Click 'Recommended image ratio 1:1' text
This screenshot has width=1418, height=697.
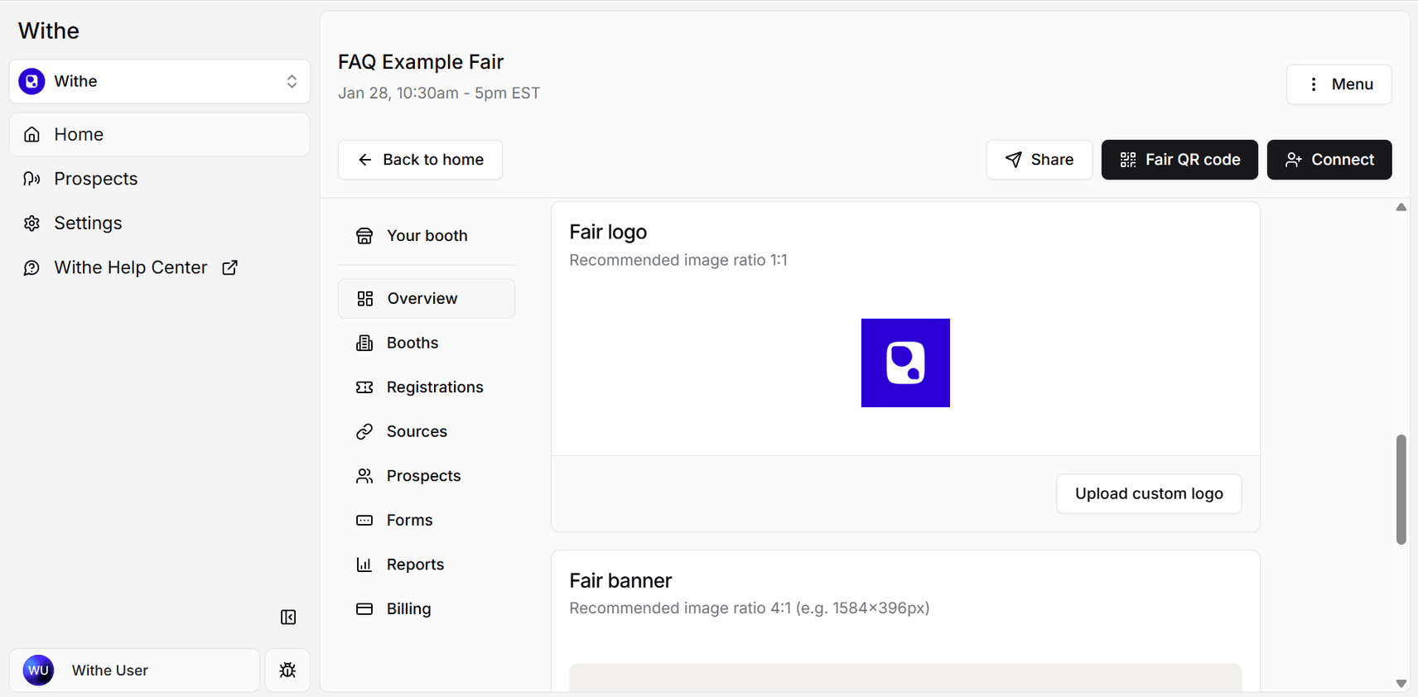click(x=678, y=260)
